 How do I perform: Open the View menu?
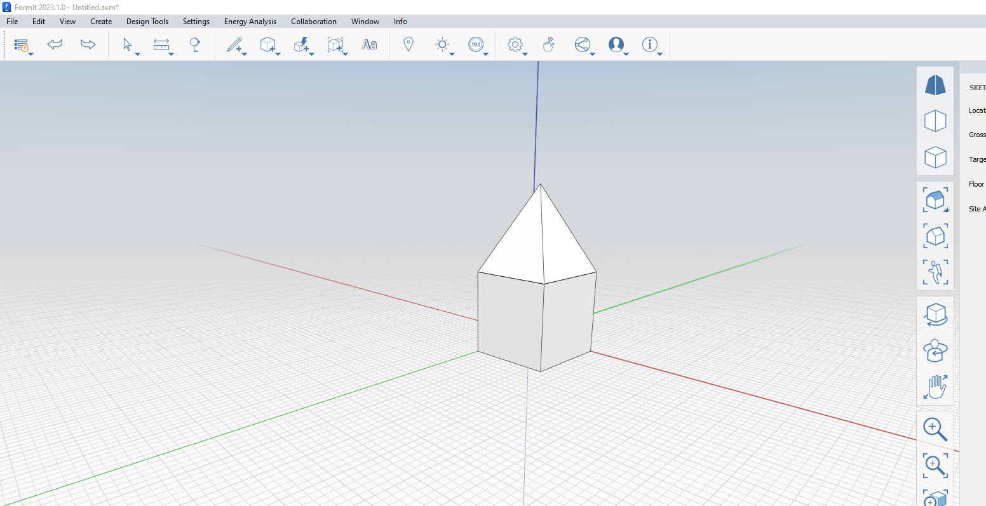click(x=67, y=22)
